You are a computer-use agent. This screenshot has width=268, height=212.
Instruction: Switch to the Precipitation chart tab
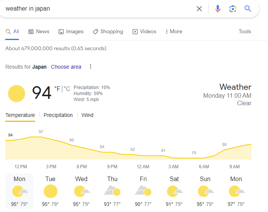pos(58,115)
